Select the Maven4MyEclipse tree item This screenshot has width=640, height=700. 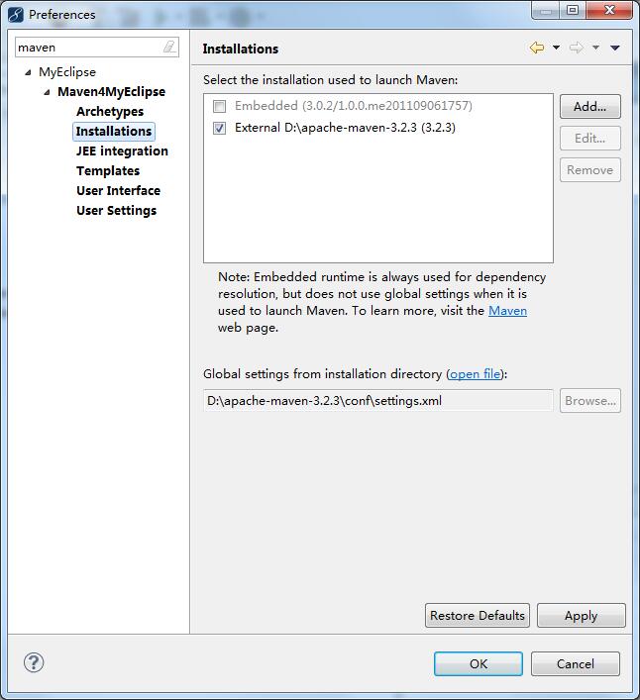(111, 91)
